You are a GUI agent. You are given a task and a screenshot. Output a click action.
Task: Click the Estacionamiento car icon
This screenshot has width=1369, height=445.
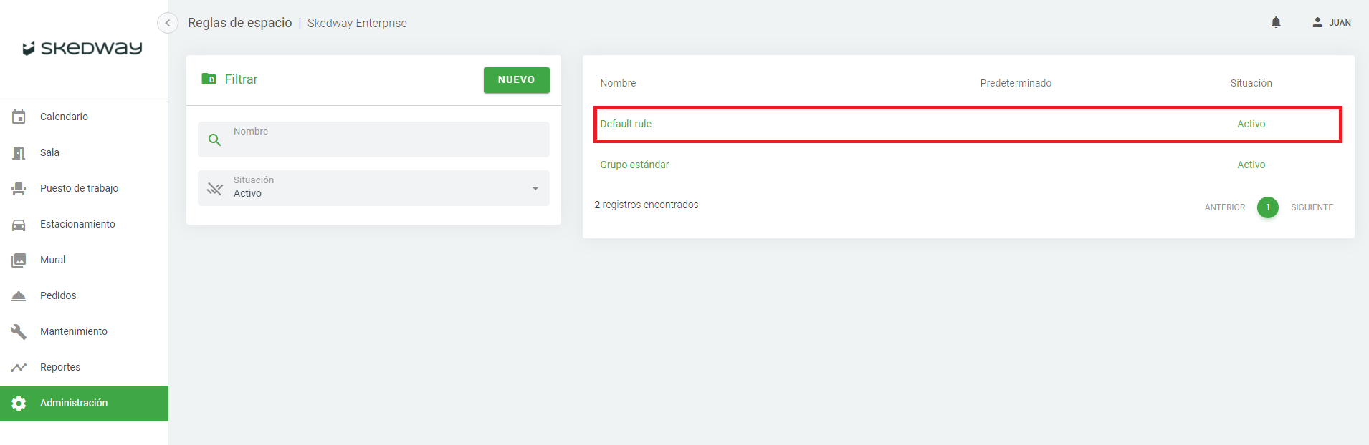tap(19, 224)
